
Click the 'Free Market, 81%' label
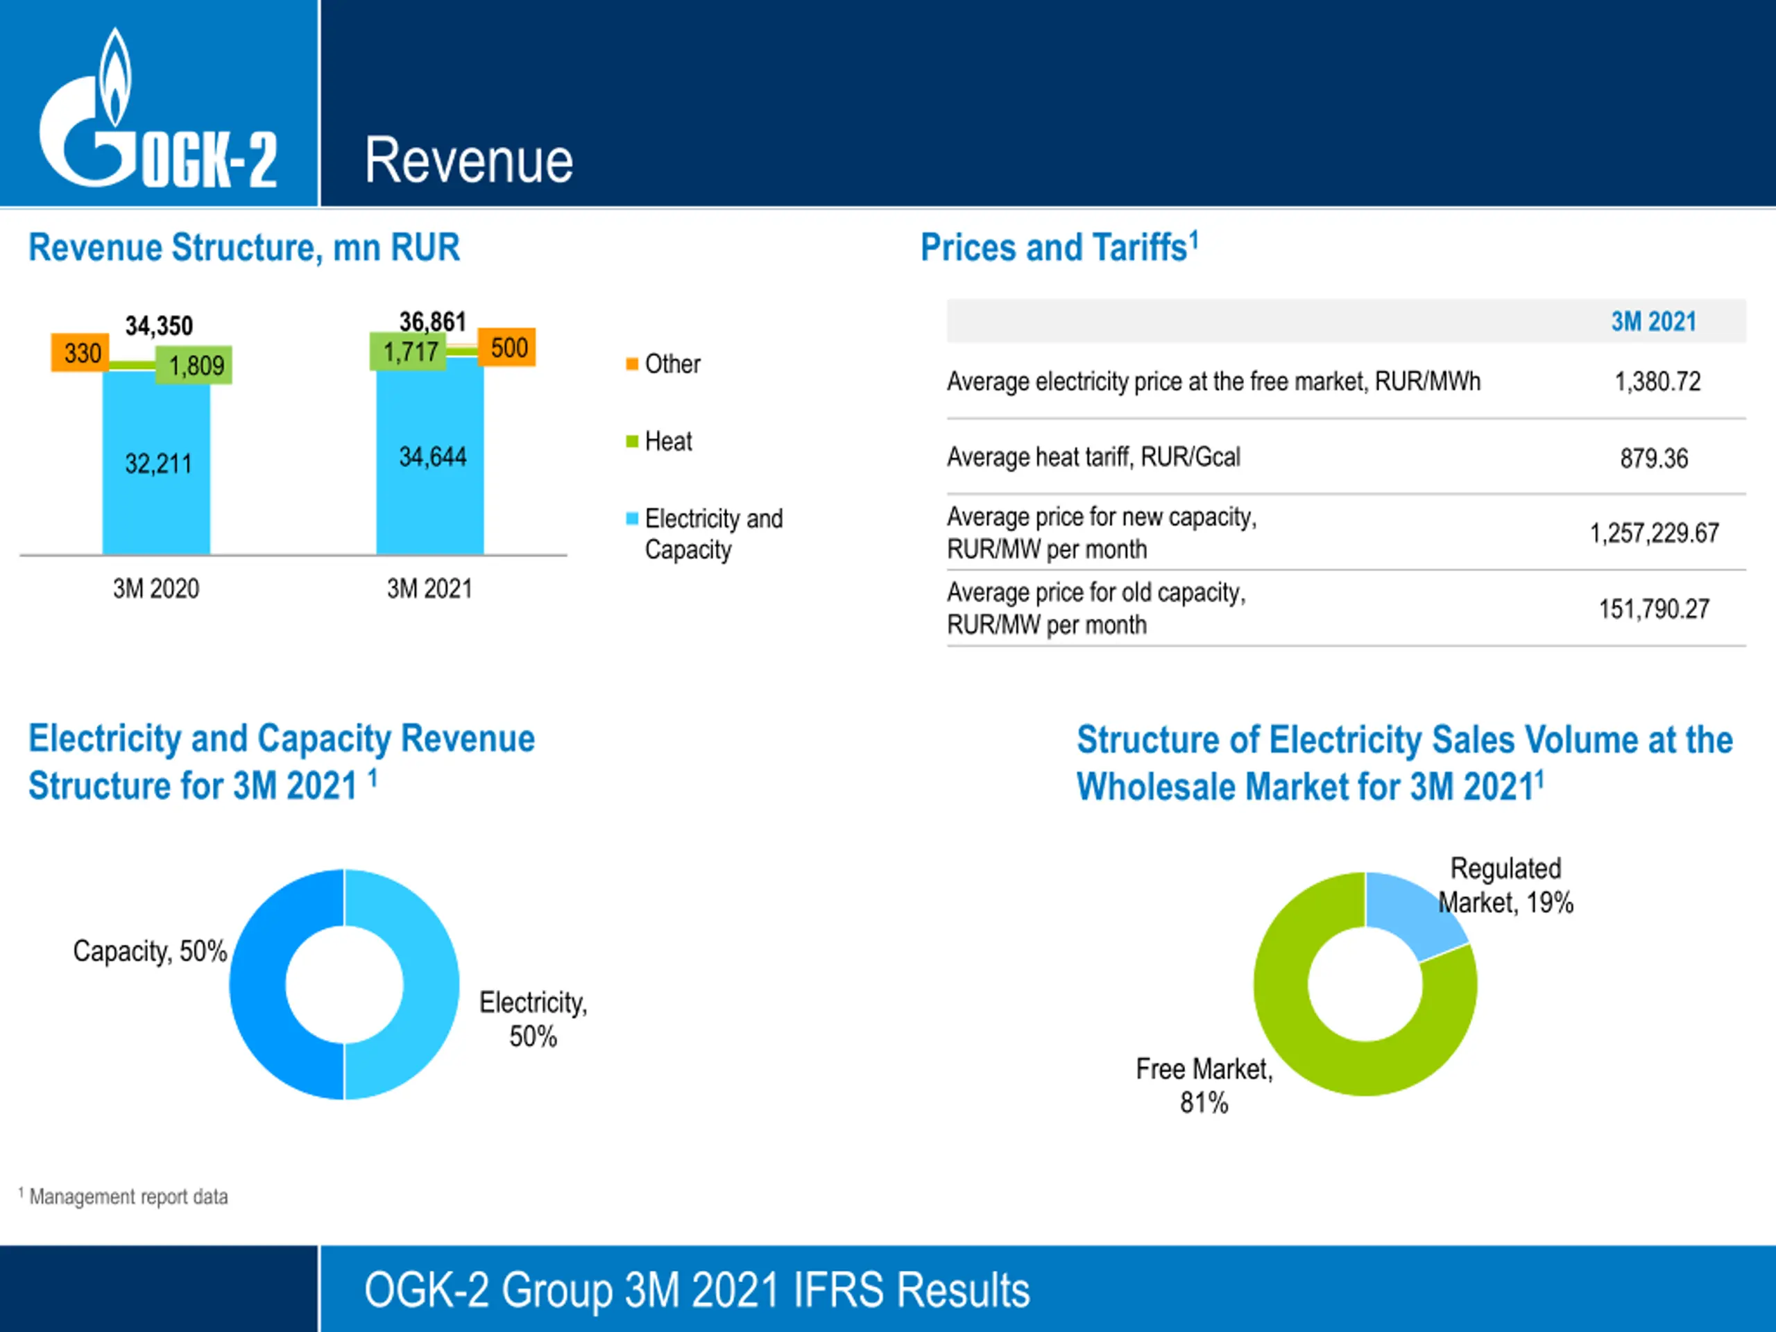[x=1204, y=1086]
